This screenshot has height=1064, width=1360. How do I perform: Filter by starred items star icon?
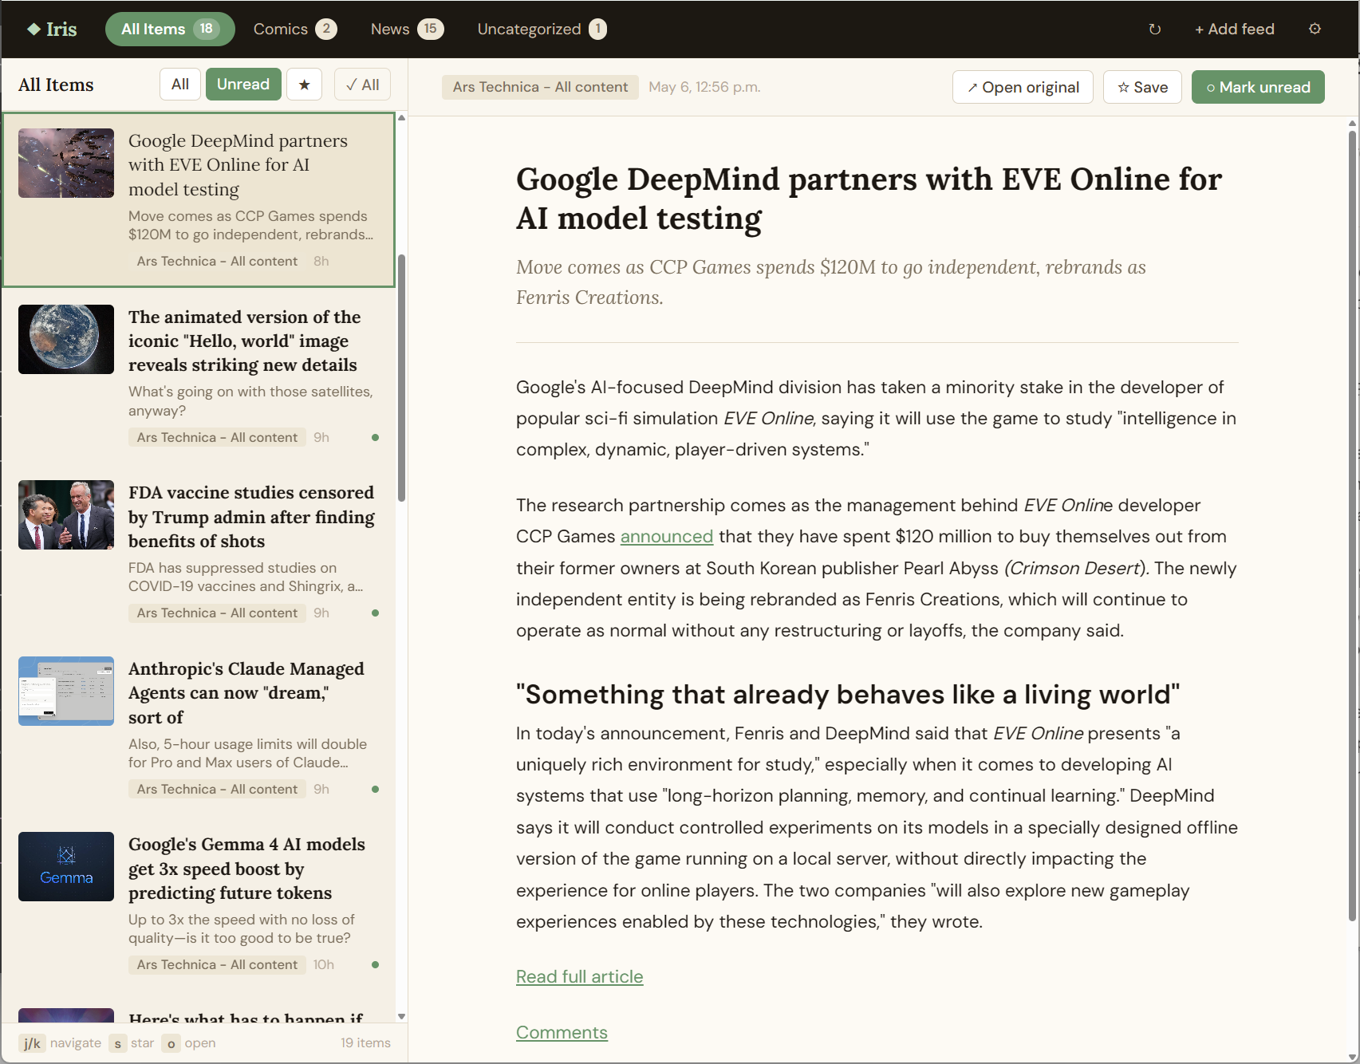tap(304, 85)
